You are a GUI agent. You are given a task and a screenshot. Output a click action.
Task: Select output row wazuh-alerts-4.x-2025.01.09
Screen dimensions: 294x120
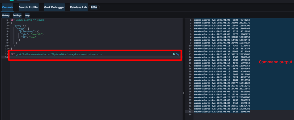pos(222,40)
